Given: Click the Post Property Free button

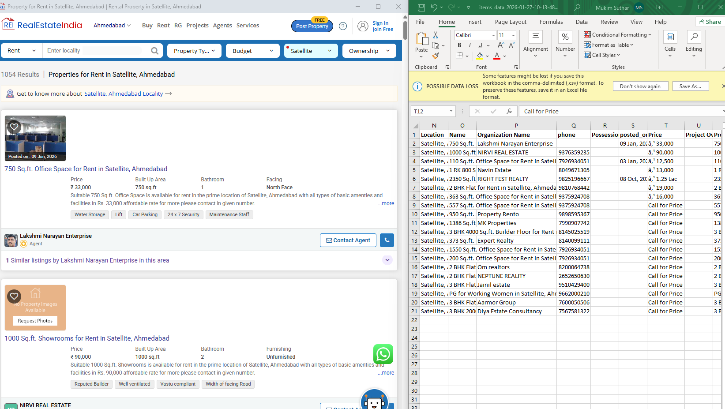Looking at the screenshot, I should tap(312, 26).
